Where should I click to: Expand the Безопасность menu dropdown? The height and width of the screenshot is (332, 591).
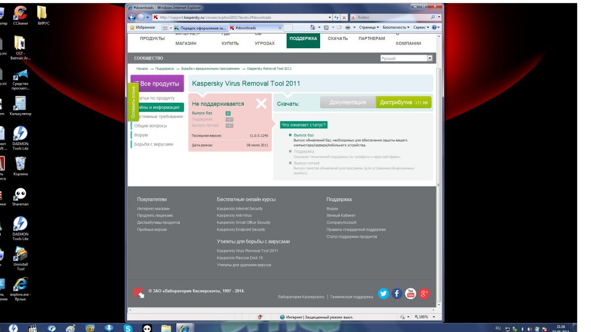pos(395,28)
